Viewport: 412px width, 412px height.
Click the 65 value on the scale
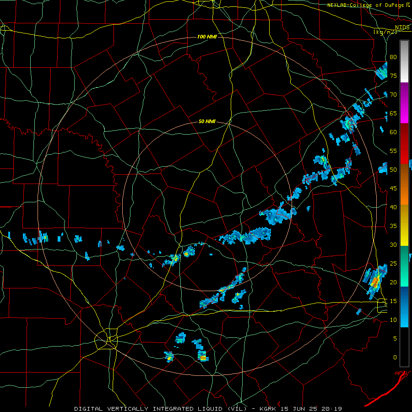(393, 113)
